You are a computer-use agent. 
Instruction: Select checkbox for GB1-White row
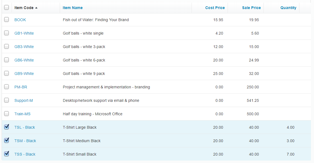coord(7,33)
